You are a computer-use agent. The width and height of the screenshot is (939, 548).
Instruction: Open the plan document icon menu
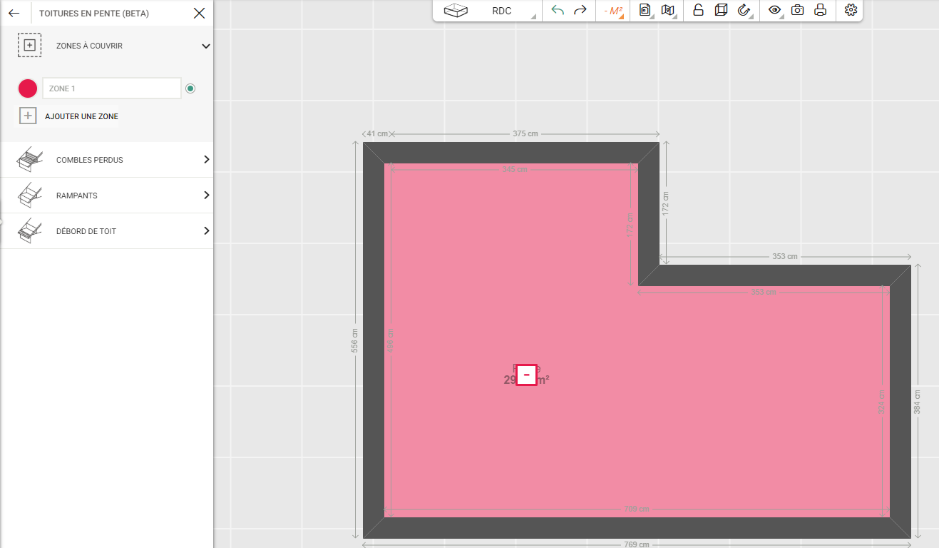click(x=645, y=11)
